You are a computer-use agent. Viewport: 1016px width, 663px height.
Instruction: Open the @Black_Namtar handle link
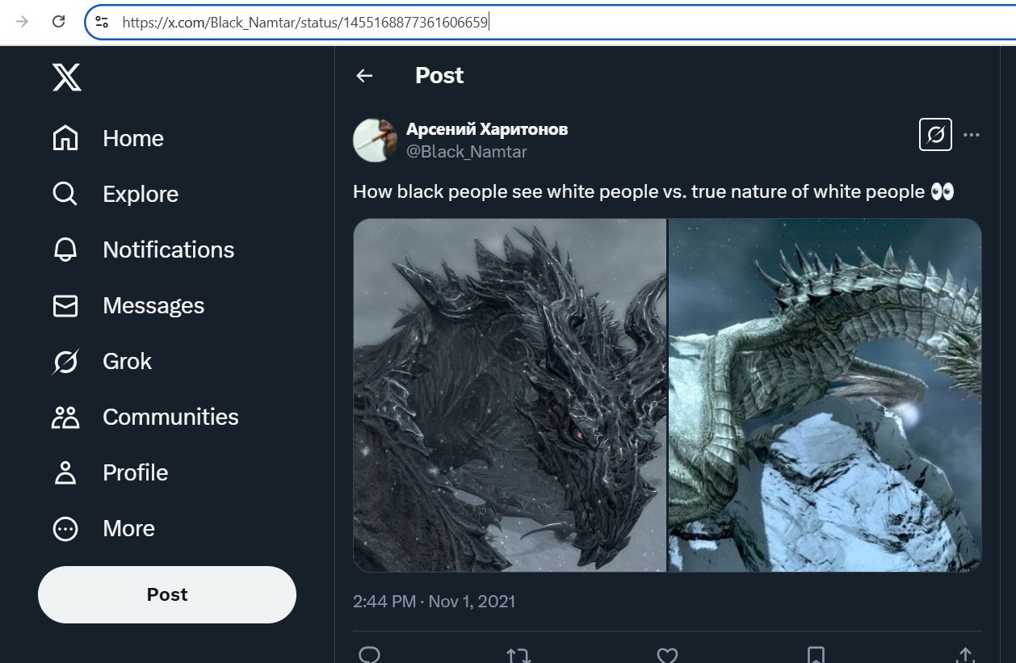[x=467, y=152]
